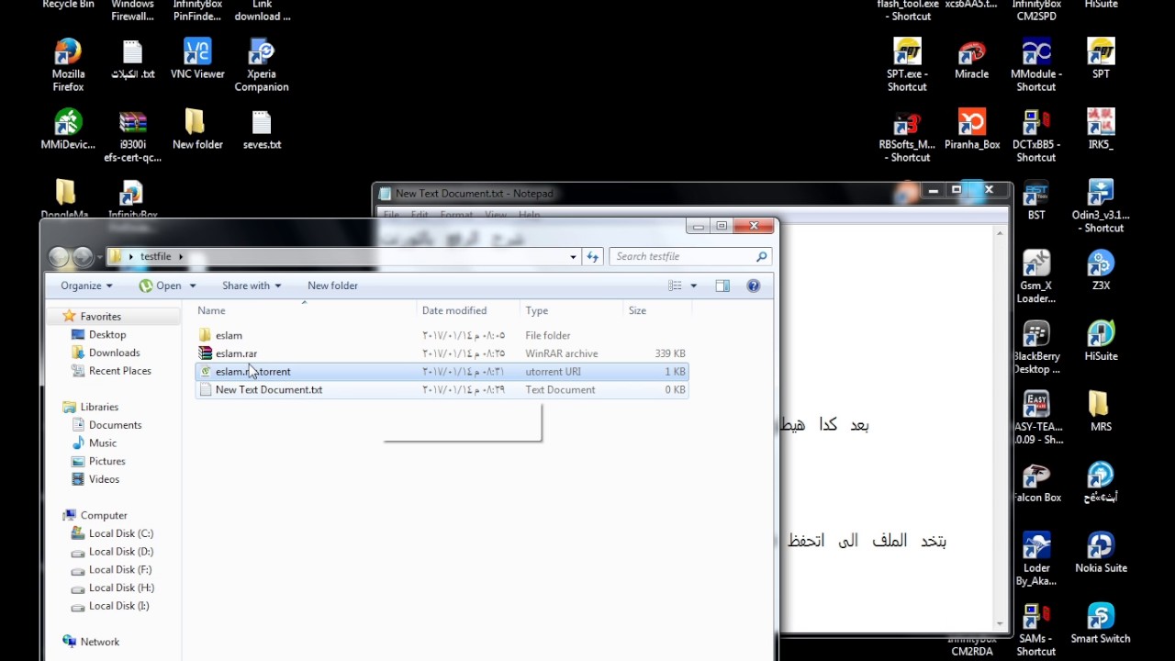Open Documents library
The width and height of the screenshot is (1175, 661).
tap(115, 425)
